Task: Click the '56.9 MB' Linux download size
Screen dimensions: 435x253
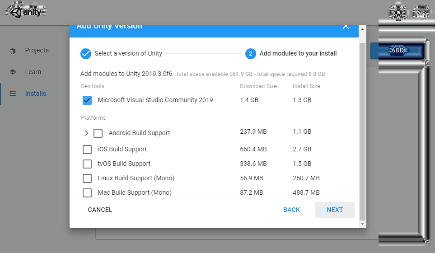Action: [251, 178]
